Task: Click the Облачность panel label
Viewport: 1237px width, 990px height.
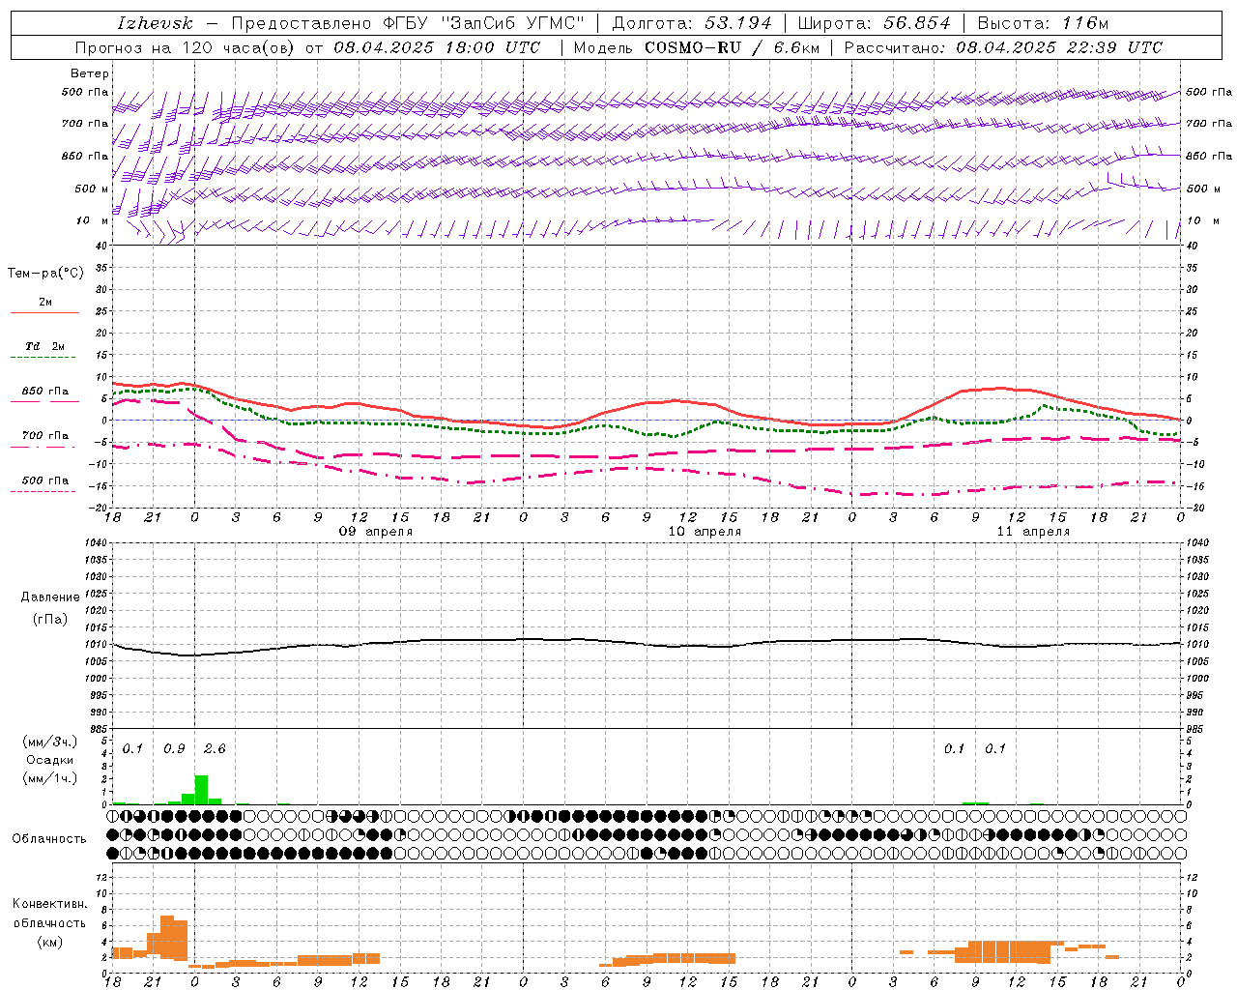Action: [49, 838]
